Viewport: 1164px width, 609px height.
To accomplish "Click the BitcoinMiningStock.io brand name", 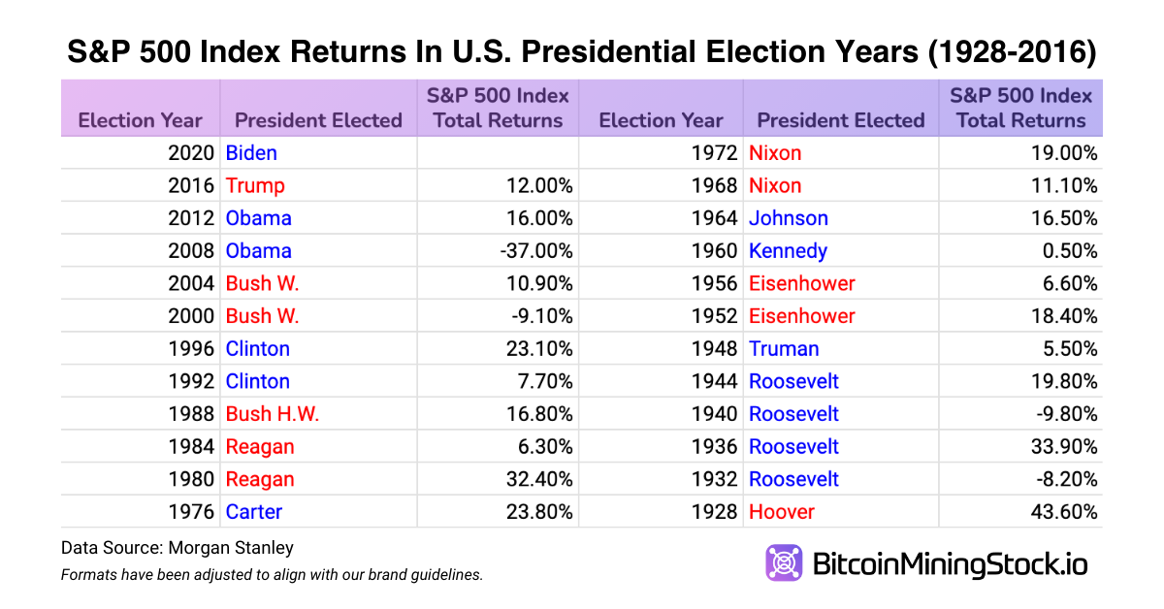I will [x=949, y=564].
